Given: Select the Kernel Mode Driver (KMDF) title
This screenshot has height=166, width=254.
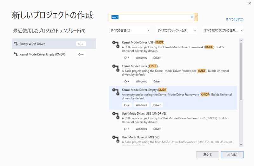Looking at the screenshot, I should (140, 66).
